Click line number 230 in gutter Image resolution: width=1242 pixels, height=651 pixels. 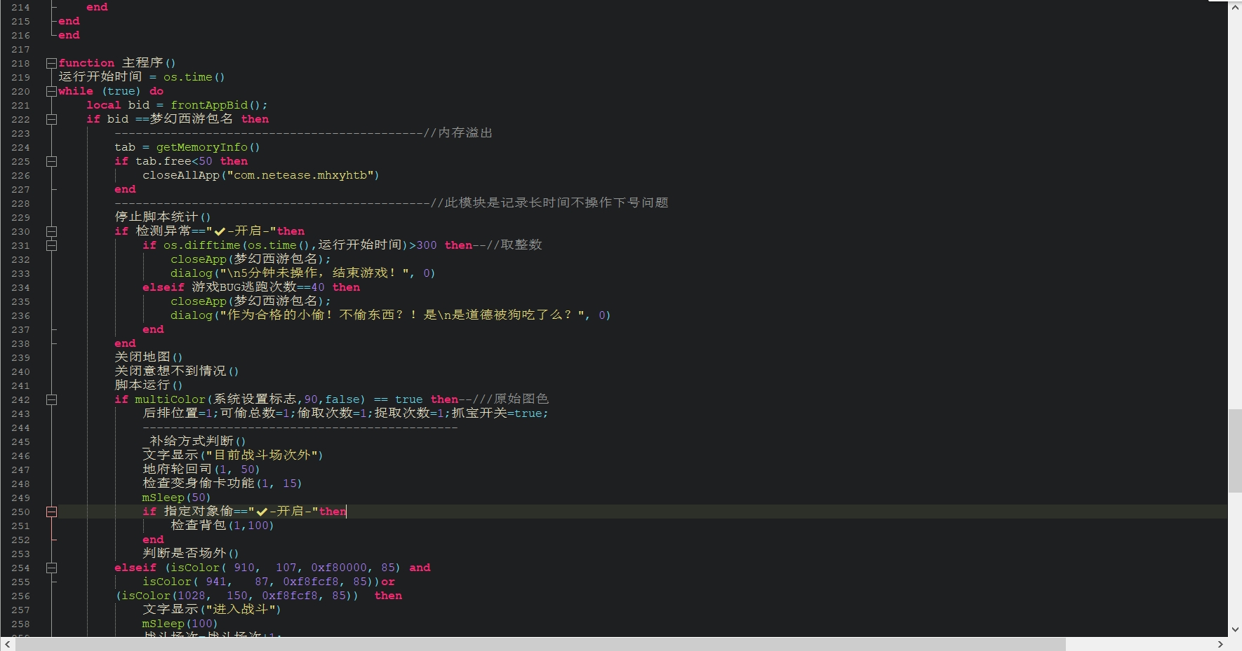pyautogui.click(x=20, y=231)
